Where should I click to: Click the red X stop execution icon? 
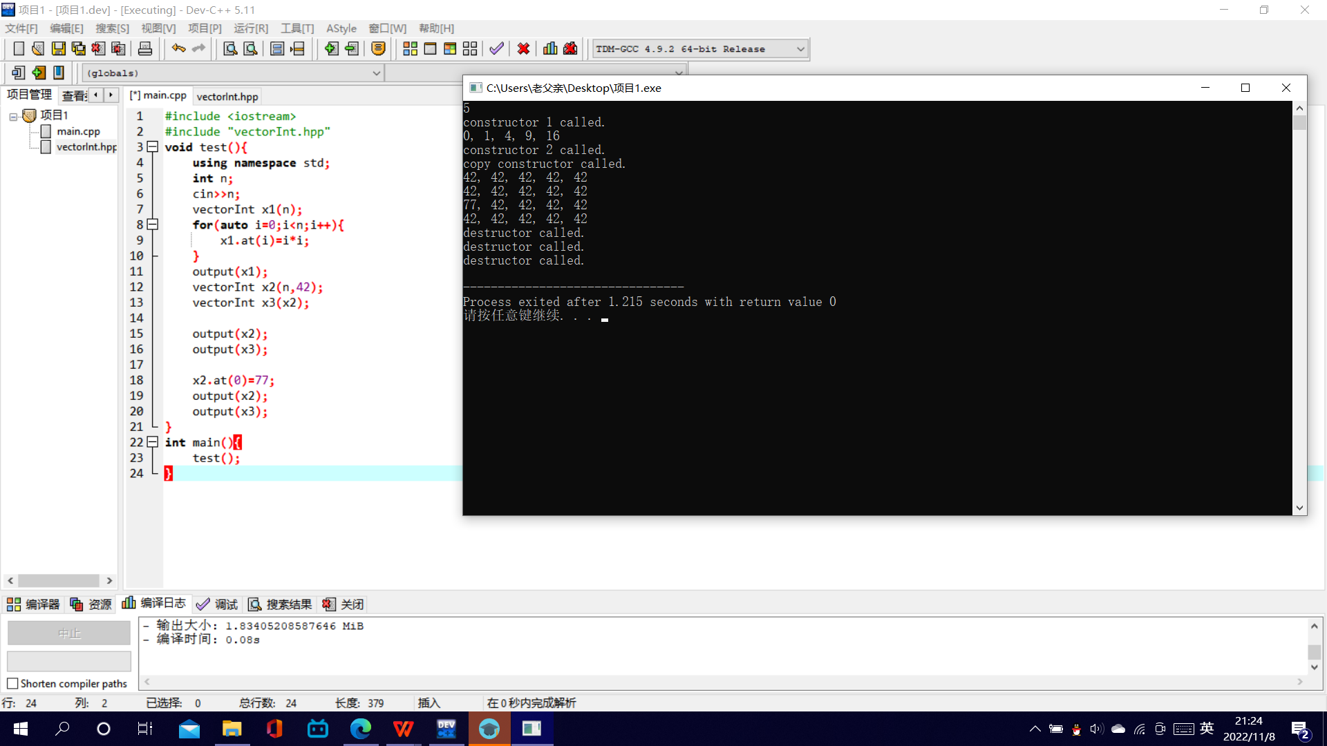point(523,48)
